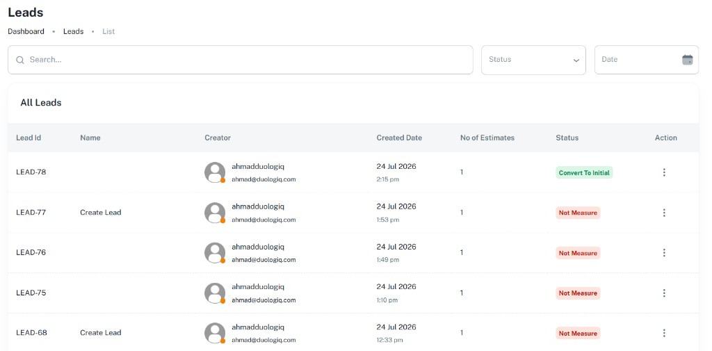This screenshot has width=712, height=351.
Task: Go to Dashboard breadcrumb
Action: coord(26,31)
